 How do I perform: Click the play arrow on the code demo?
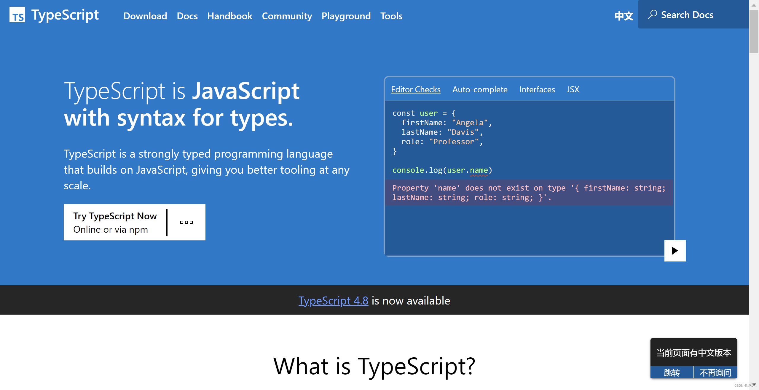675,251
